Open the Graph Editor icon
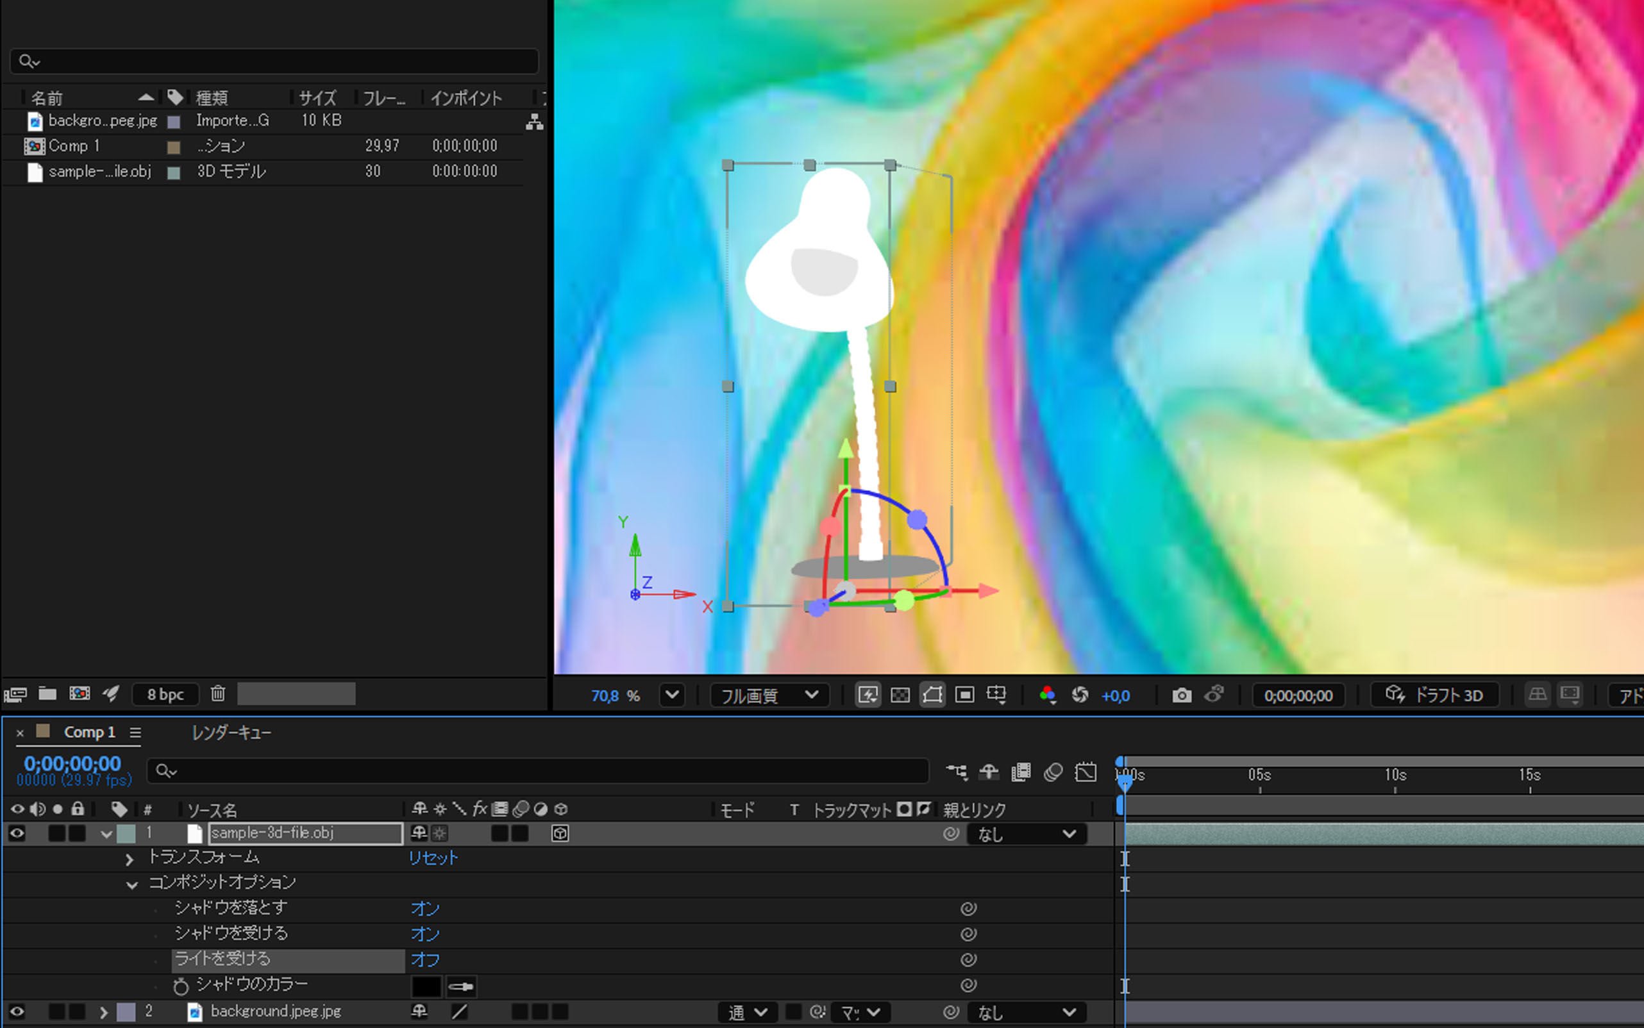1644x1028 pixels. (1086, 772)
